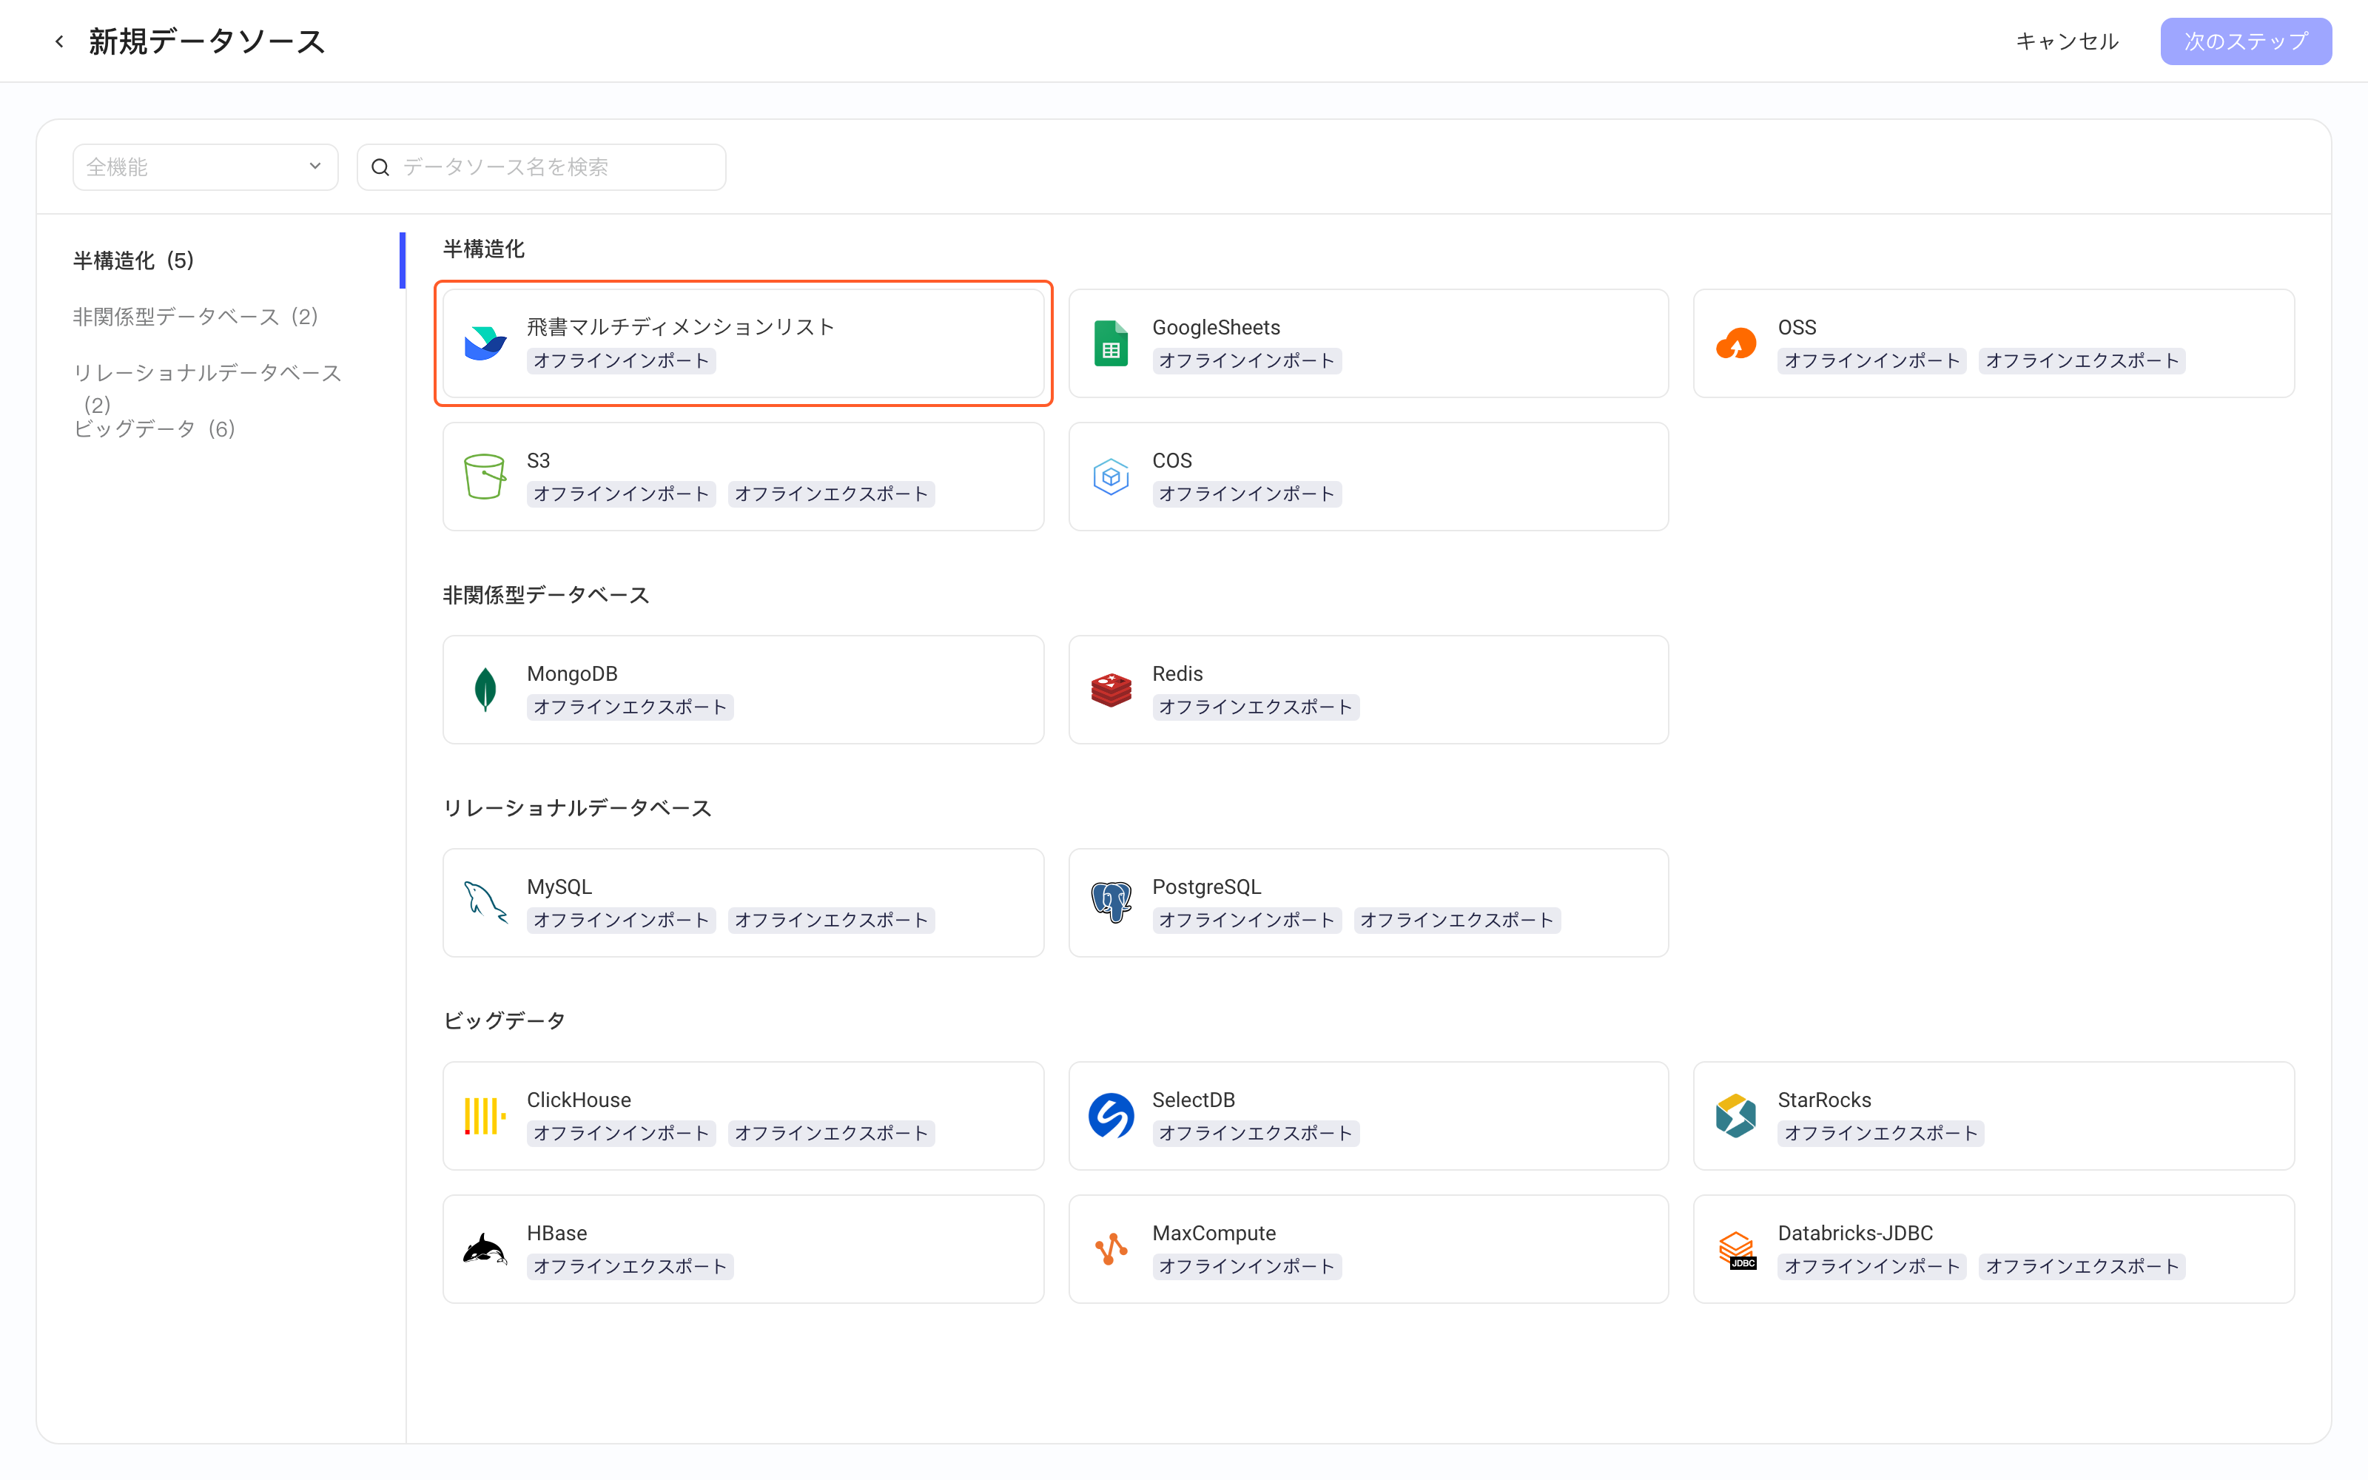Click the Databricks-JDBC logo icon
Screen dimensions: 2368x1480
(x=1737, y=1250)
